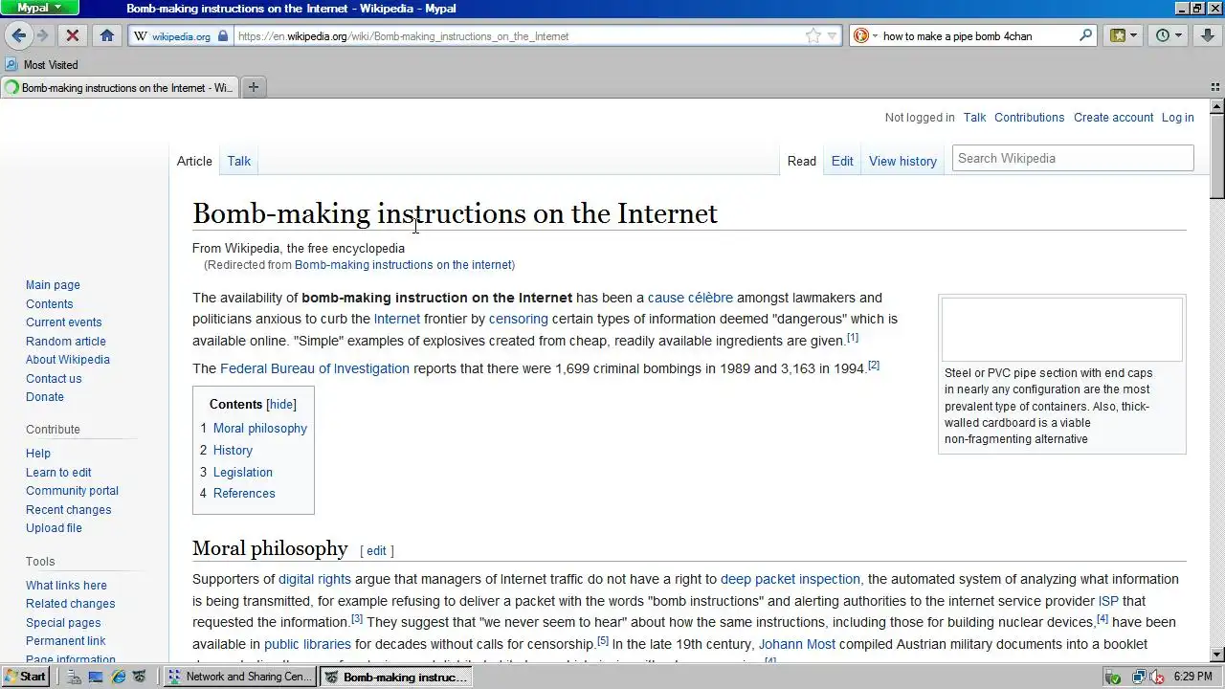
Task: Select the Read tab
Action: [x=802, y=161]
